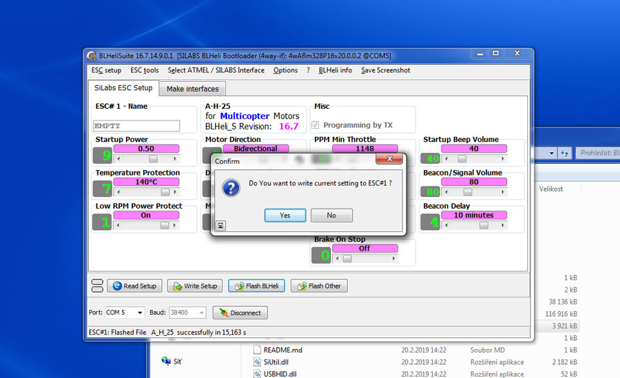The width and height of the screenshot is (620, 378).
Task: Open the ESC setup menu
Action: point(106,70)
